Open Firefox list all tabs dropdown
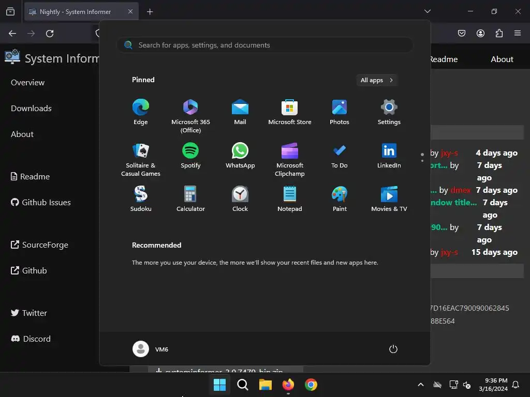 (x=428, y=11)
